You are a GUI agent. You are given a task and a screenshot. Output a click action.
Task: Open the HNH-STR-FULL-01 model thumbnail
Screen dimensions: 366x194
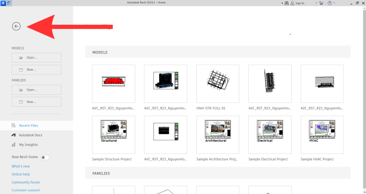click(x=218, y=84)
